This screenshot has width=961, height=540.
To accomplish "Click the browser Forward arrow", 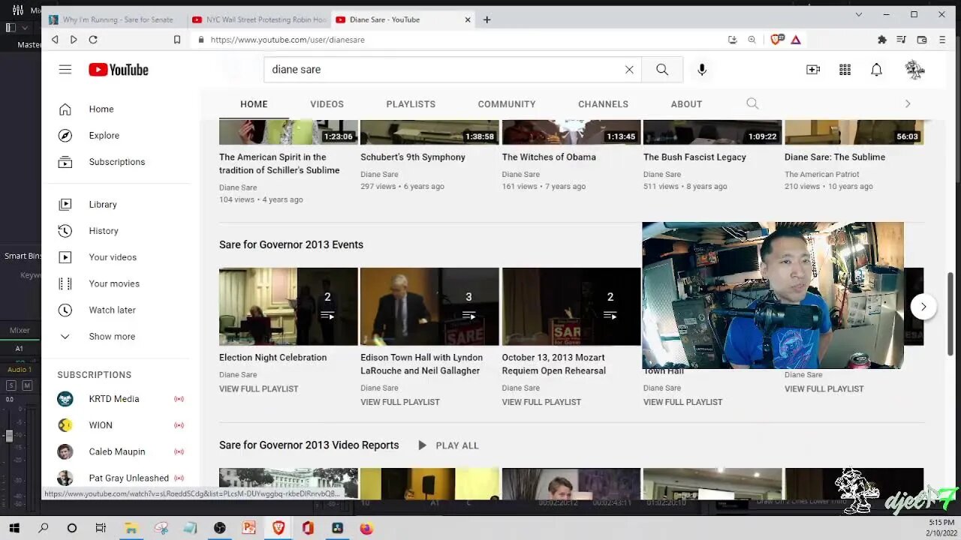I will tap(74, 40).
